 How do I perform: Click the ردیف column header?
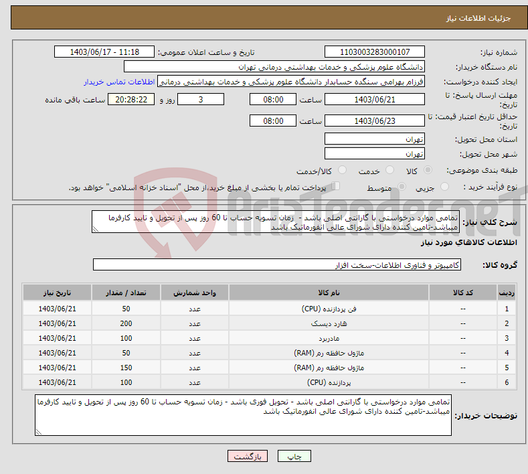(507, 293)
